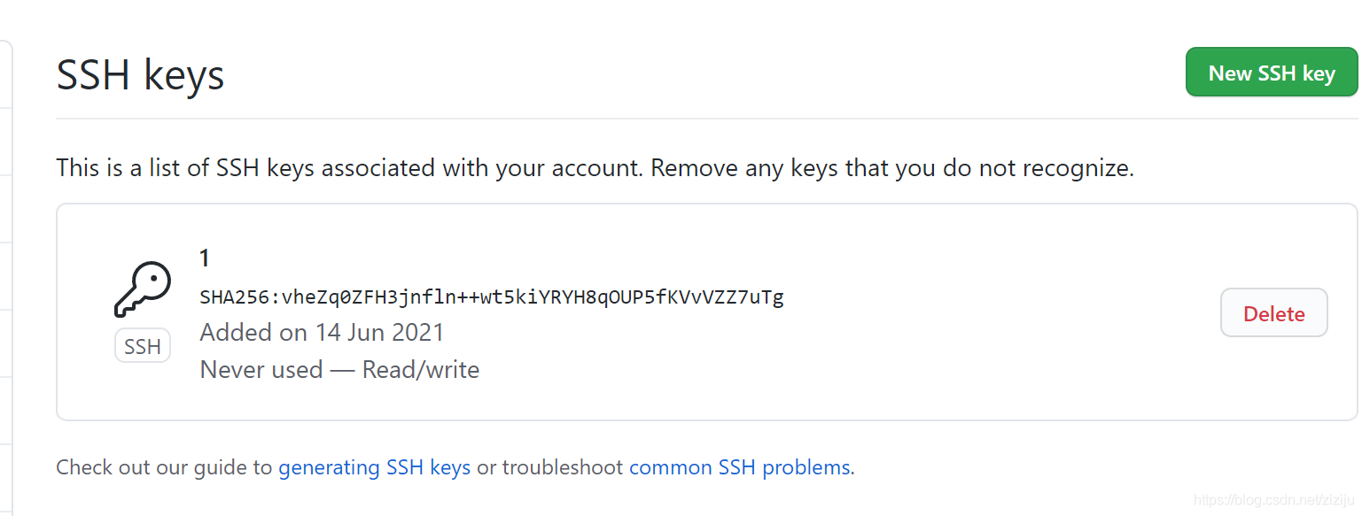Open the common SSH problems link
The height and width of the screenshot is (516, 1362).
coord(740,467)
